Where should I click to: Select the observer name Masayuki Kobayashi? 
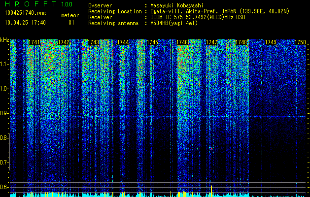177,5
